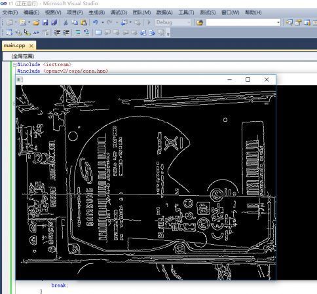
Task: Click the Display Parameter Info icon
Action: [18, 33]
